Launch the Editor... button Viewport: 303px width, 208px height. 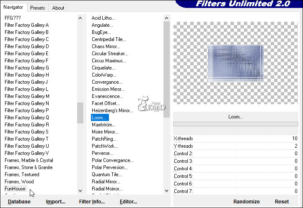click(128, 202)
